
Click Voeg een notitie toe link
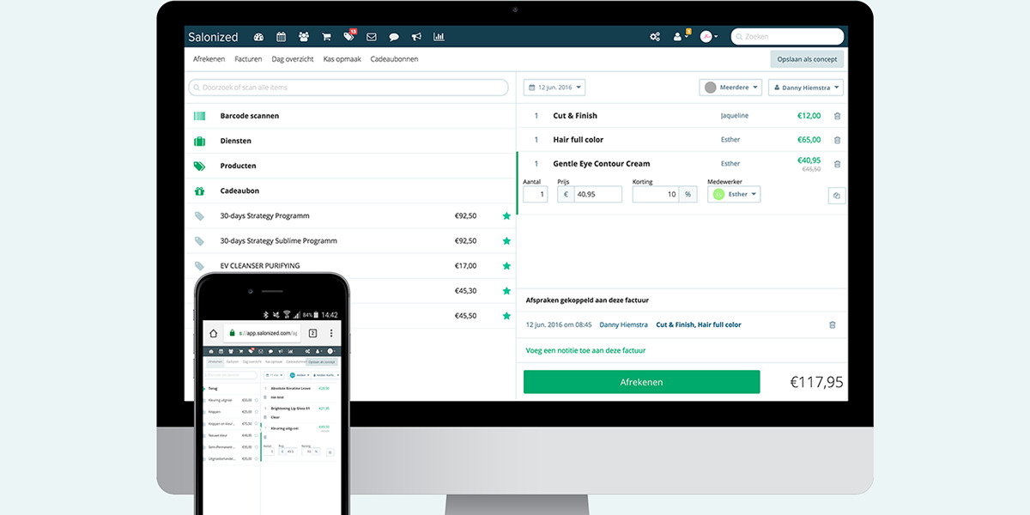(585, 350)
